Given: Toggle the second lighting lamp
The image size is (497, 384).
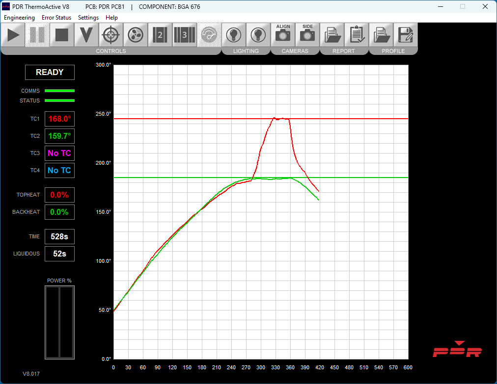Looking at the screenshot, I should pyautogui.click(x=258, y=35).
